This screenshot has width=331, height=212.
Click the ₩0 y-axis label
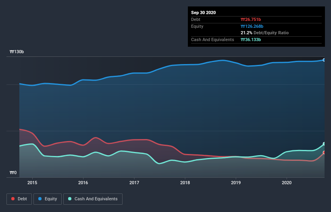(13, 173)
